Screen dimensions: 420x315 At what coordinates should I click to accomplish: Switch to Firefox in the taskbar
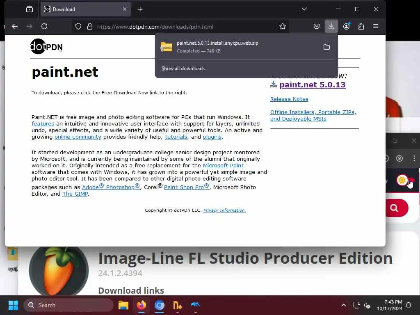click(142, 305)
